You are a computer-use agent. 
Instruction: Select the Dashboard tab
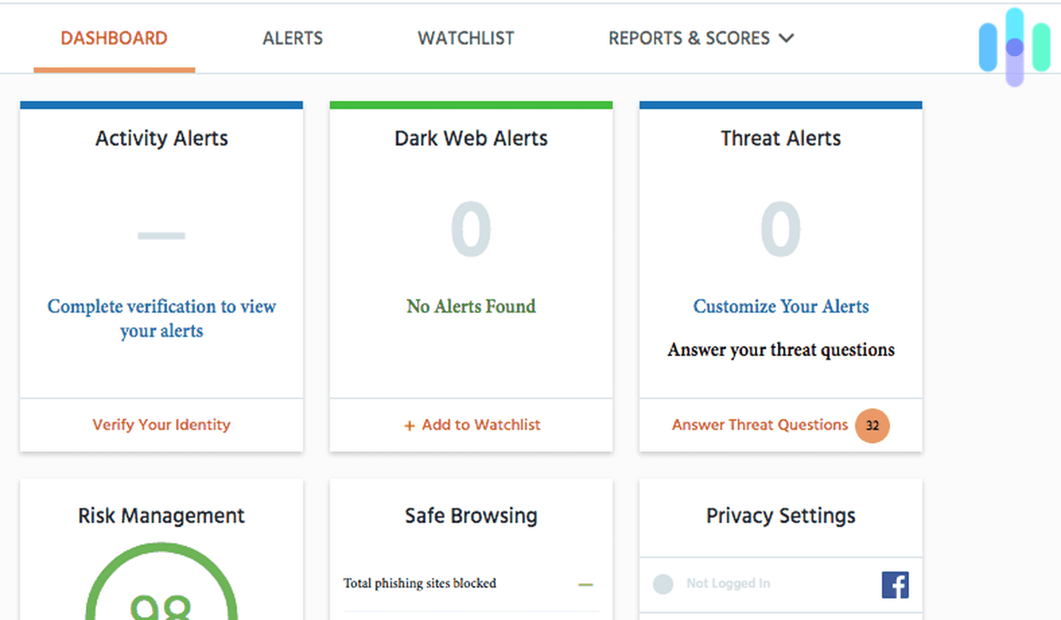pyautogui.click(x=114, y=38)
